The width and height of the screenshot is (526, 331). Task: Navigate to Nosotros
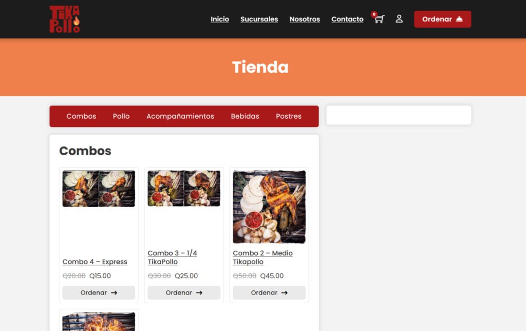pos(305,19)
